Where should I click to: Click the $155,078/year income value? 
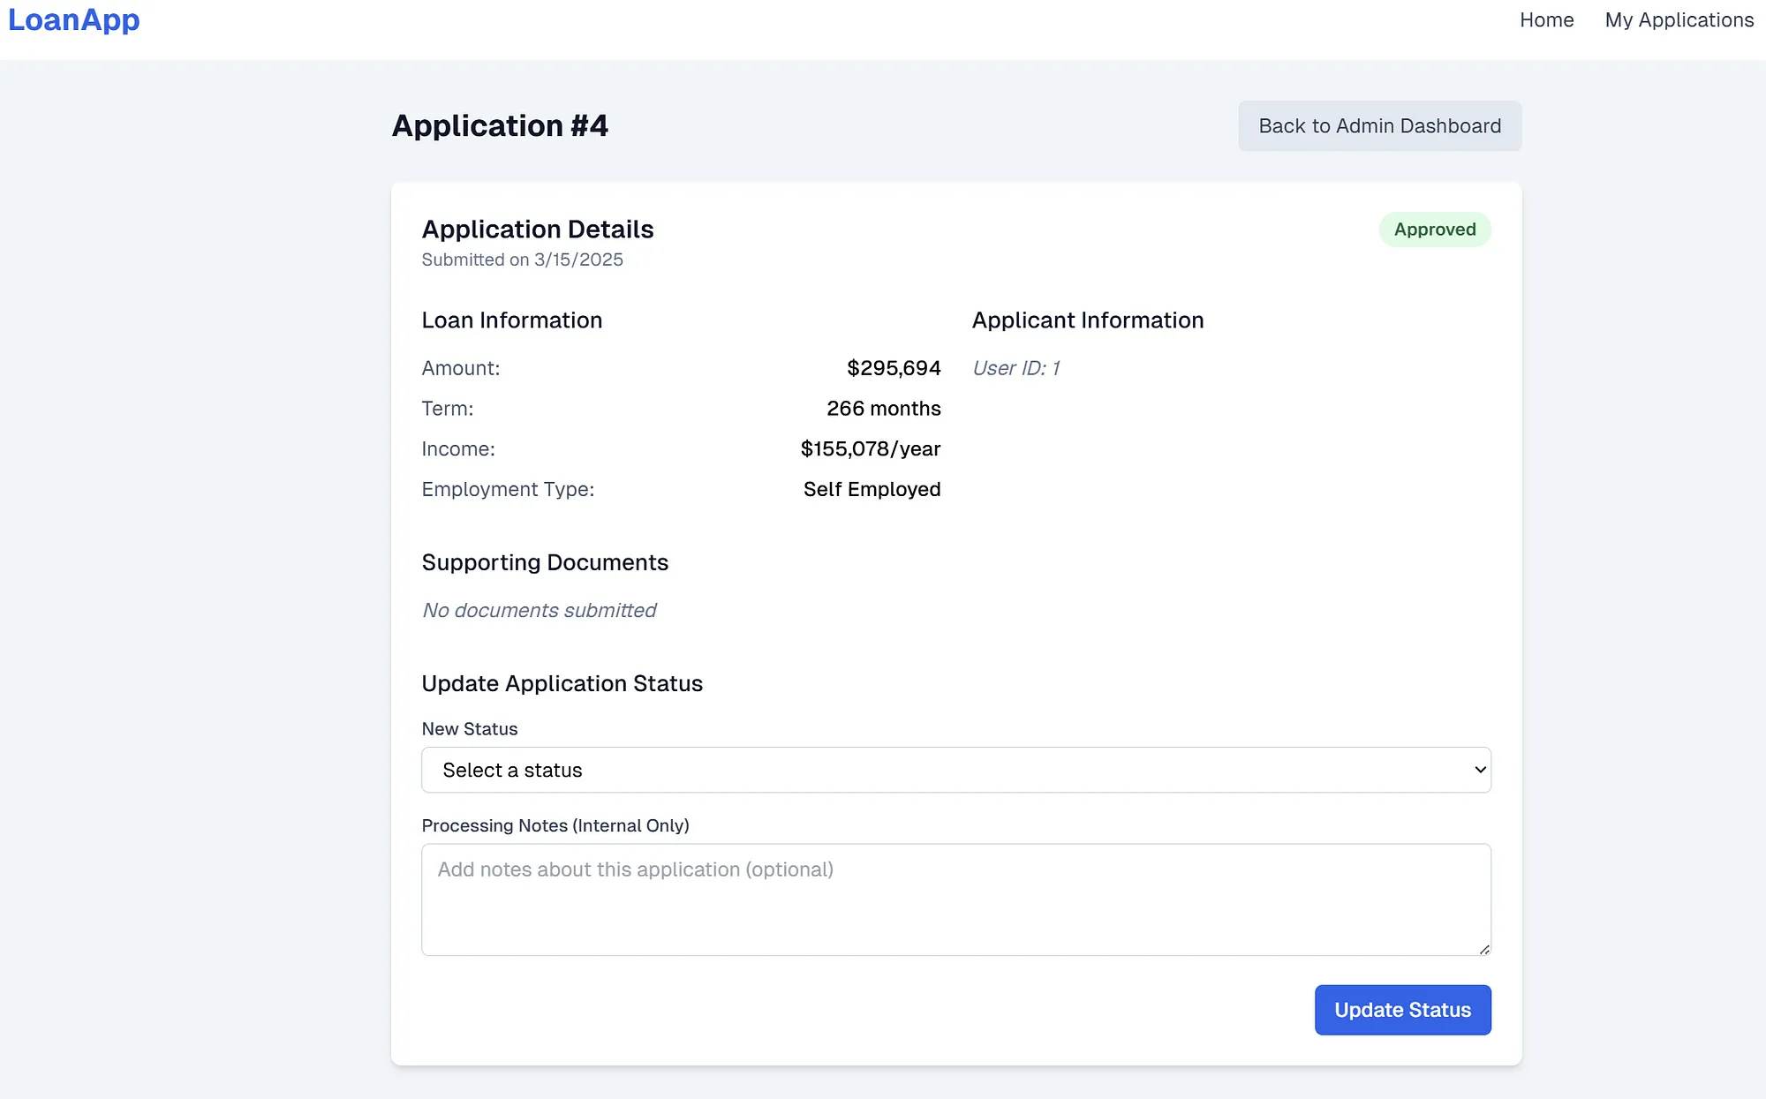tap(870, 448)
